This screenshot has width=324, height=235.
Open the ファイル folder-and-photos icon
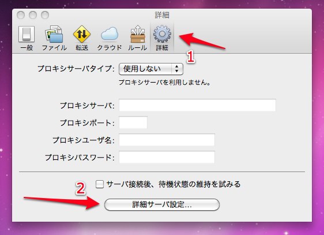(x=54, y=34)
